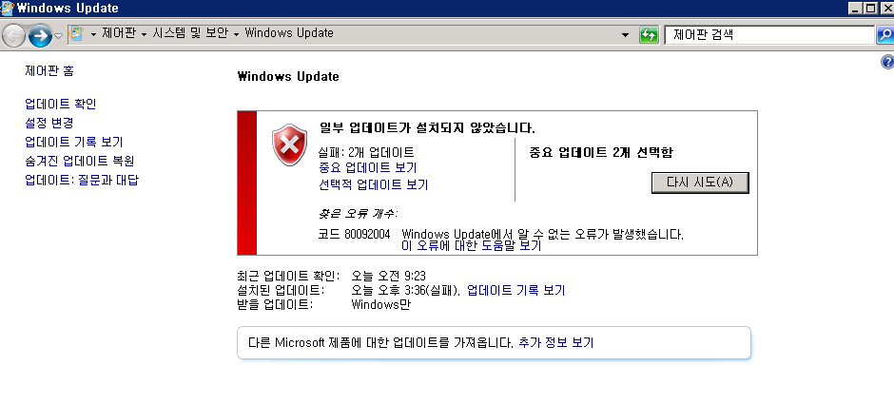Viewport: 894px width, 404px height.
Task: Click the Control Panel address bar icon
Action: coord(76,33)
